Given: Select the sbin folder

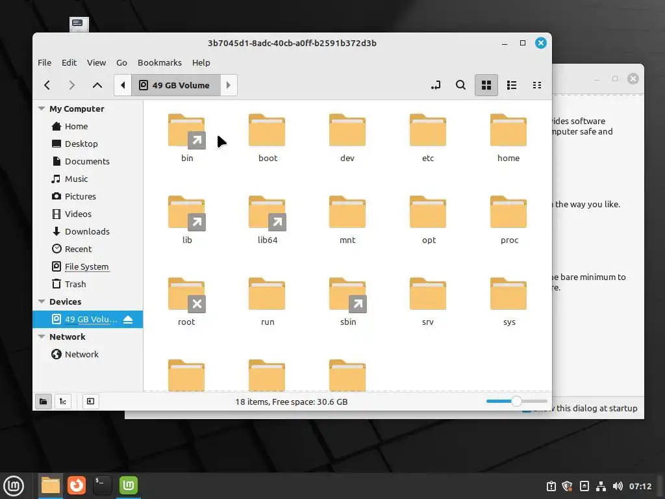Looking at the screenshot, I should tap(347, 301).
